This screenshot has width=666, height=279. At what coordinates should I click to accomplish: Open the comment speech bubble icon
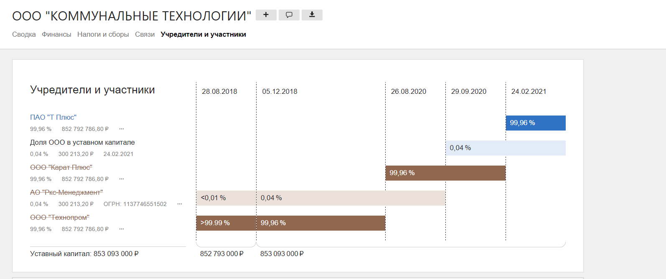pyautogui.click(x=289, y=15)
